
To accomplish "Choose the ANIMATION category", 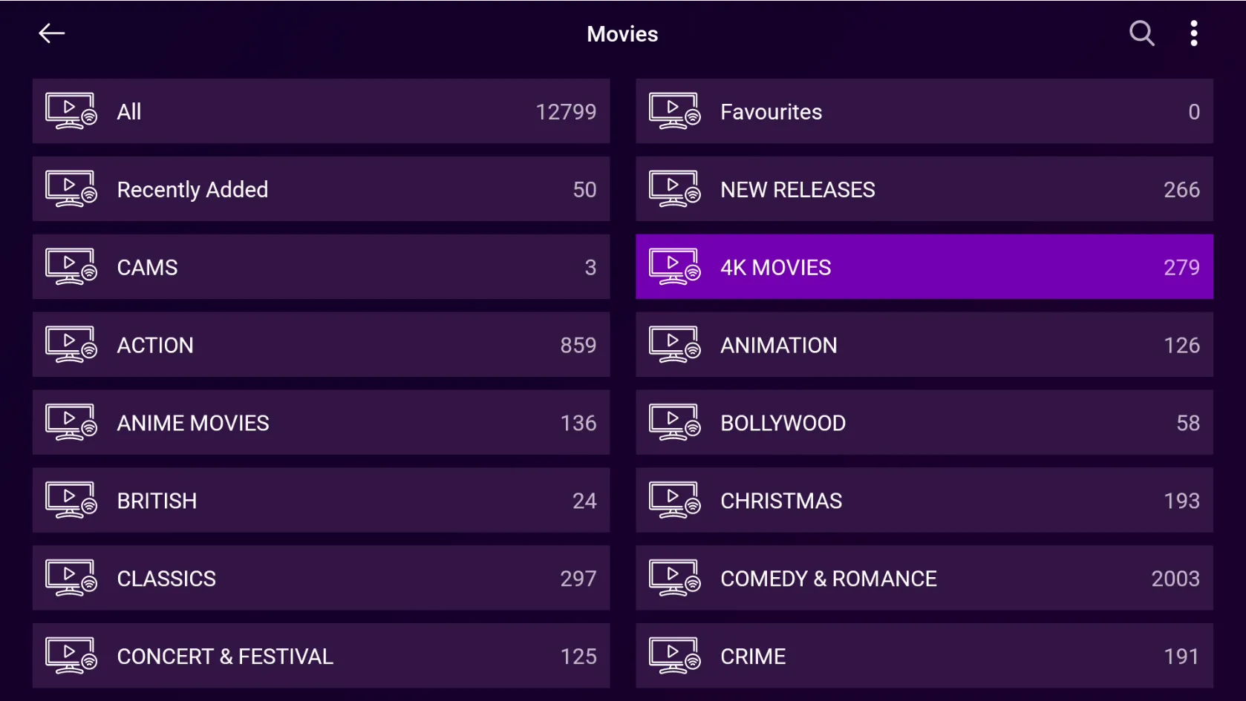I will tap(924, 345).
